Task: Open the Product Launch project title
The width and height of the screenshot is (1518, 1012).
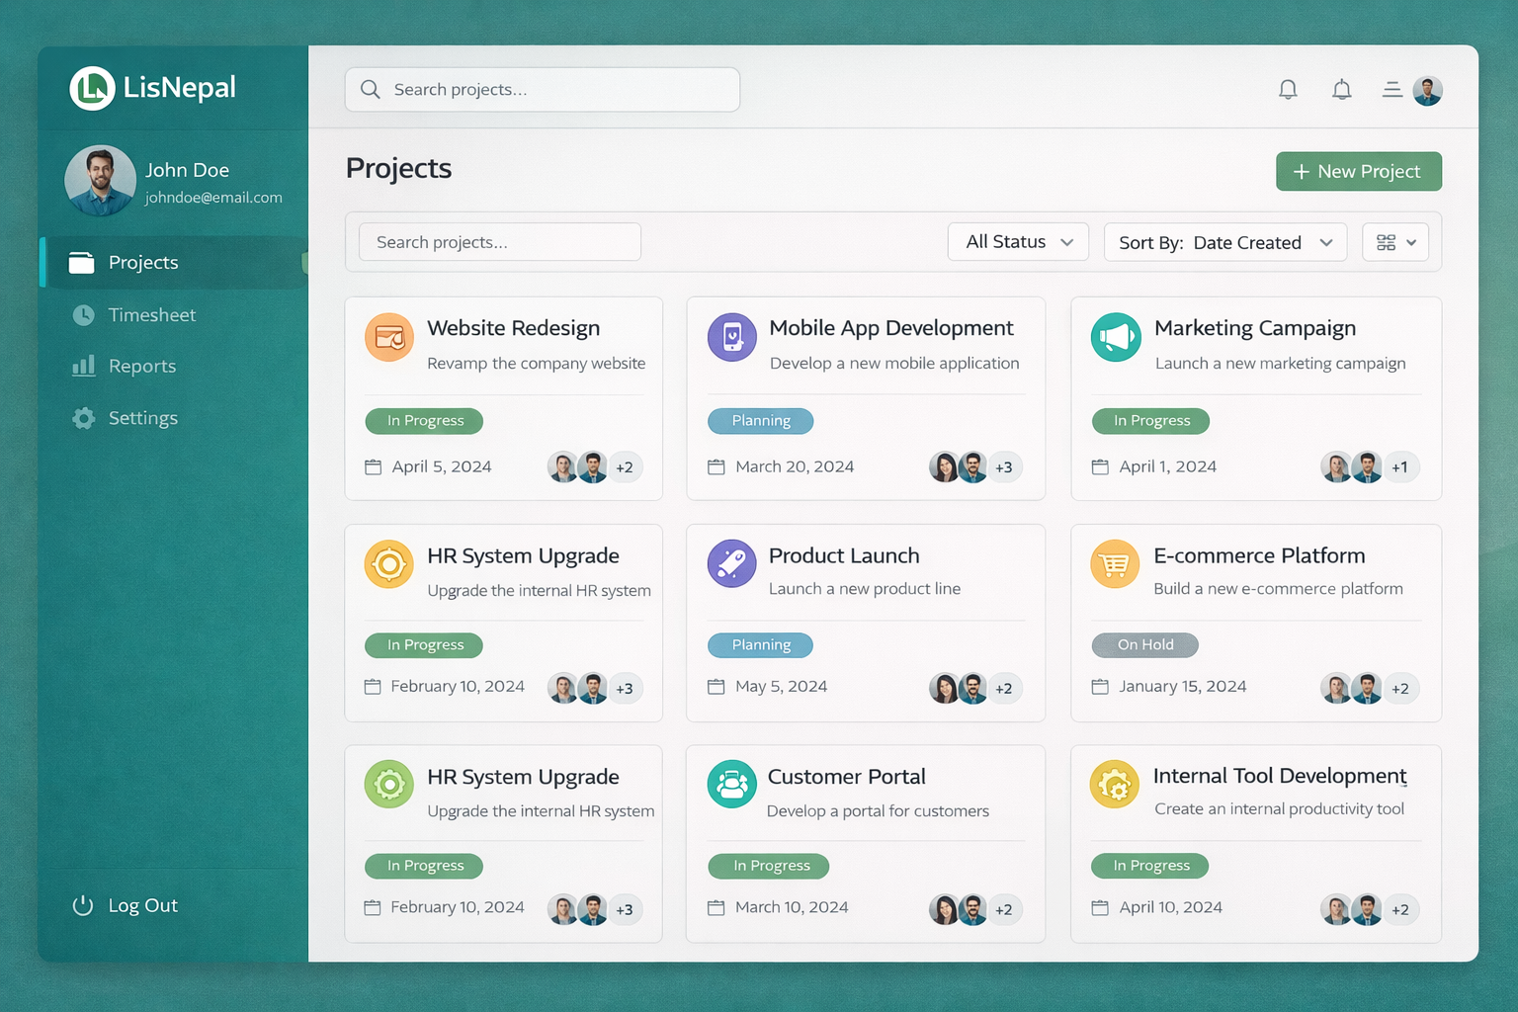Action: [844, 555]
